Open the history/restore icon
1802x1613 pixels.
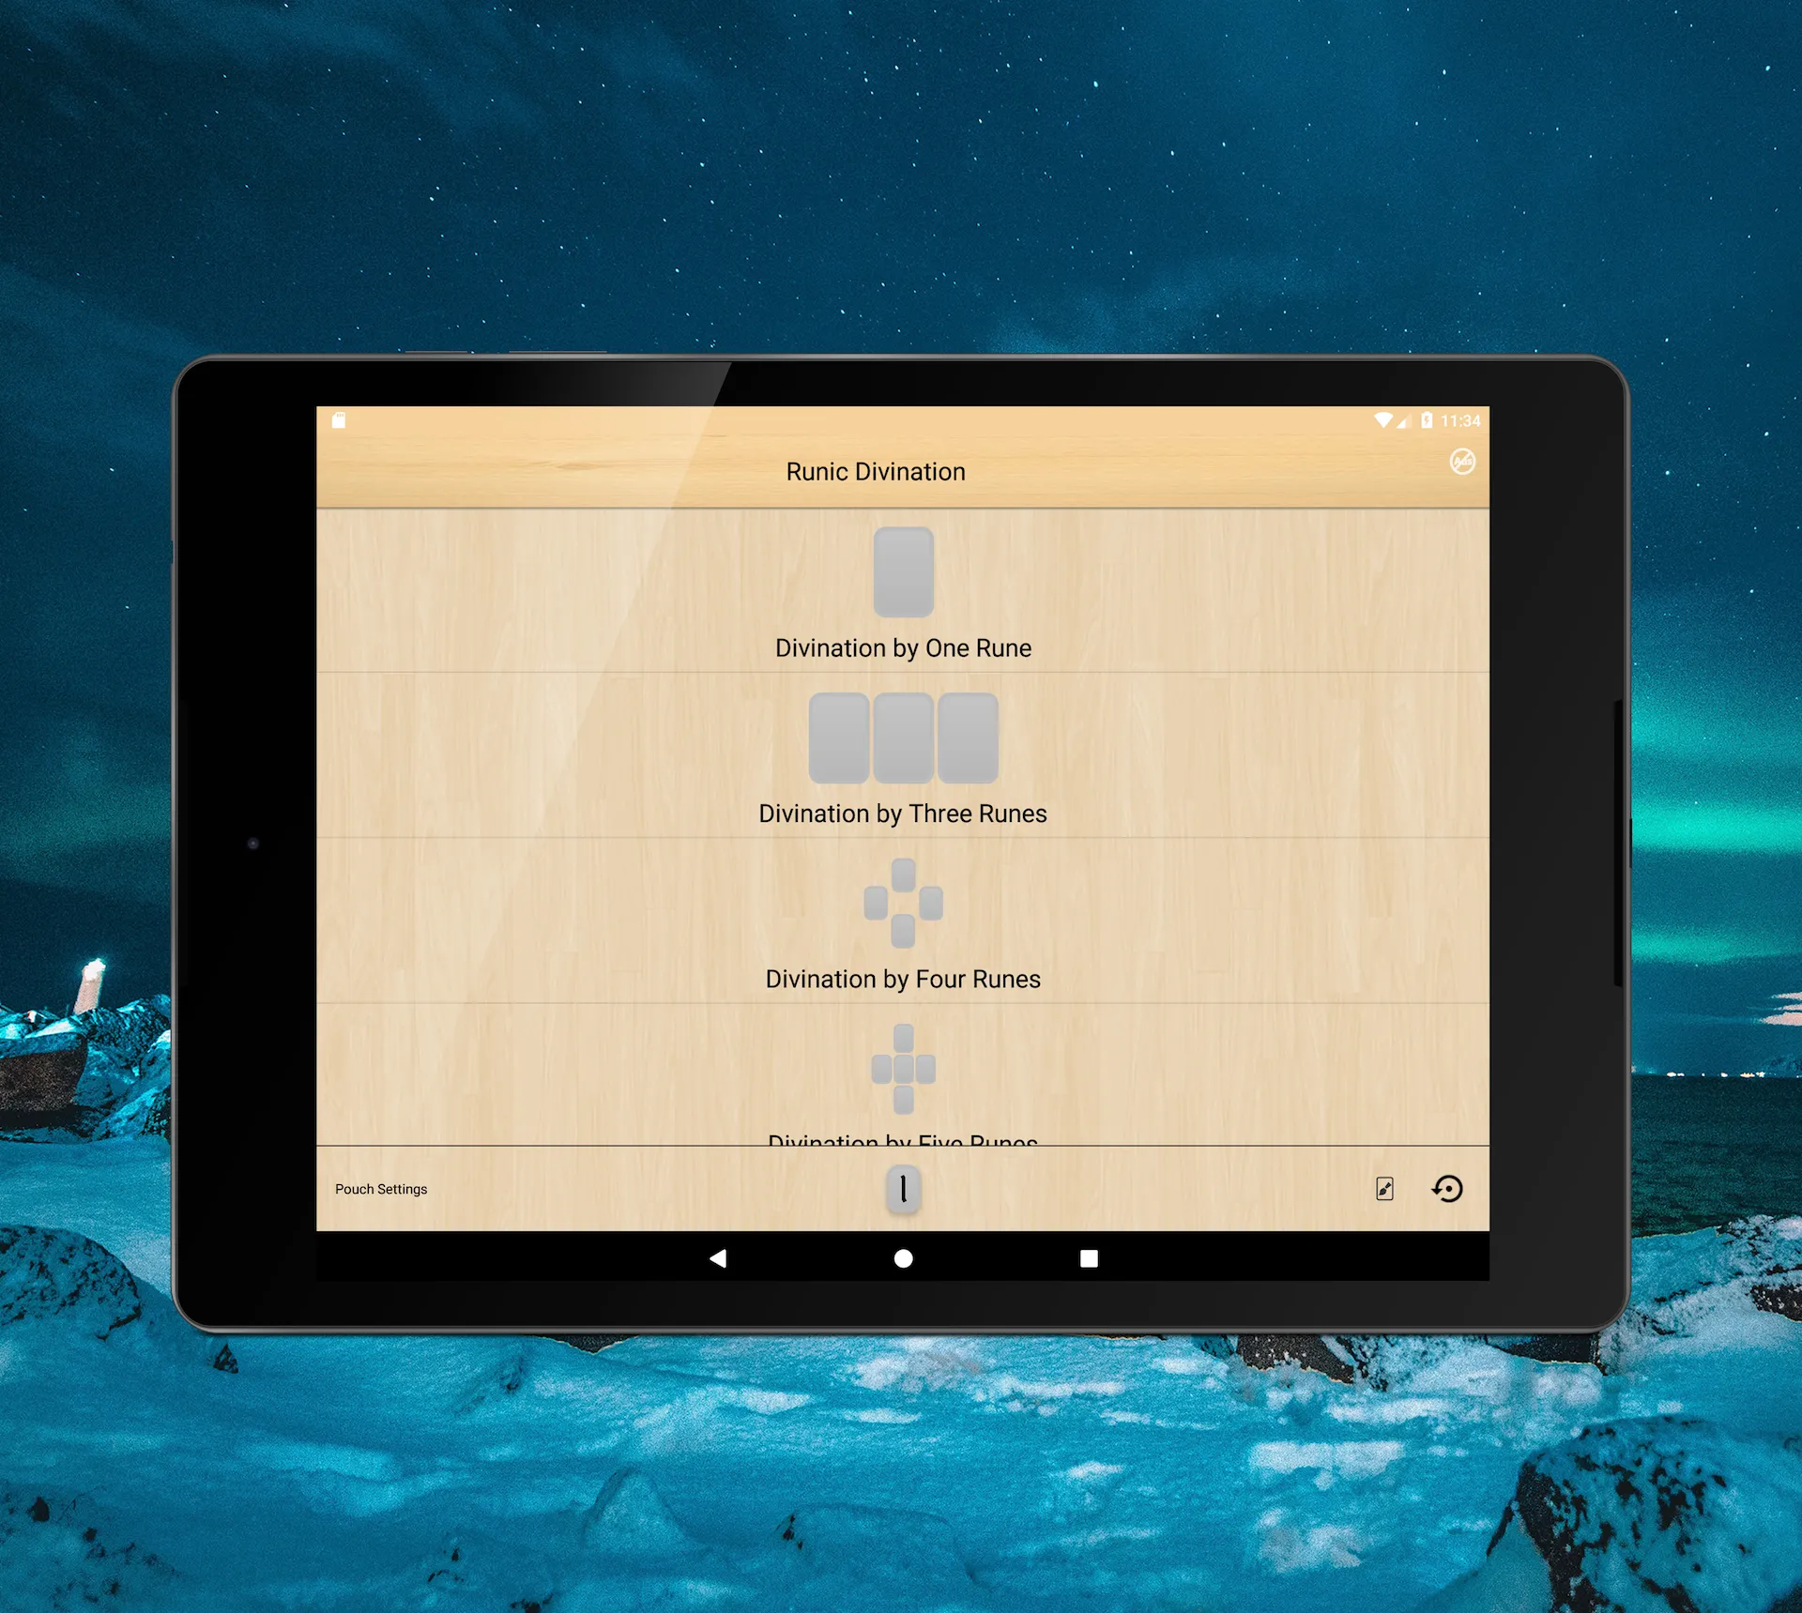pyautogui.click(x=1447, y=1188)
